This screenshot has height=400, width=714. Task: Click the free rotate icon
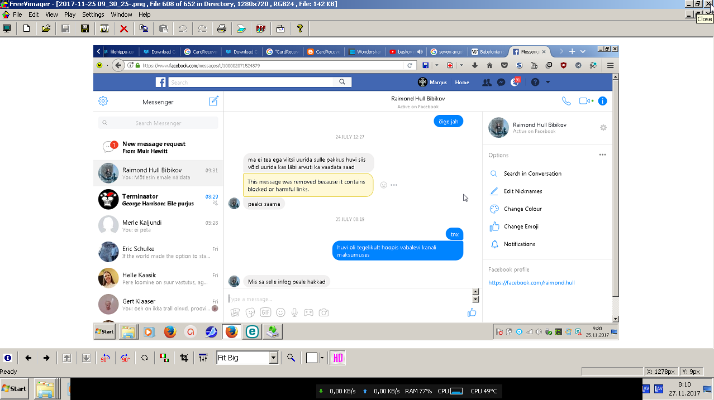click(145, 358)
